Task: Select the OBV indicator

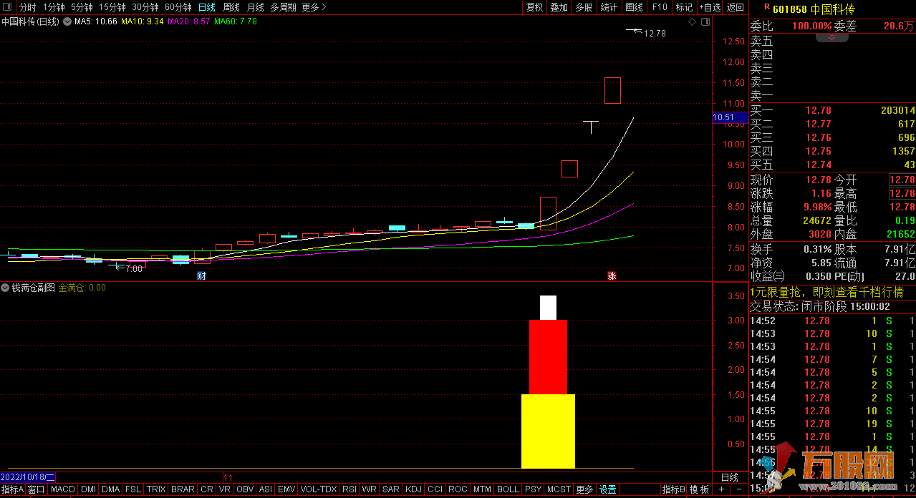Action: coord(245,489)
